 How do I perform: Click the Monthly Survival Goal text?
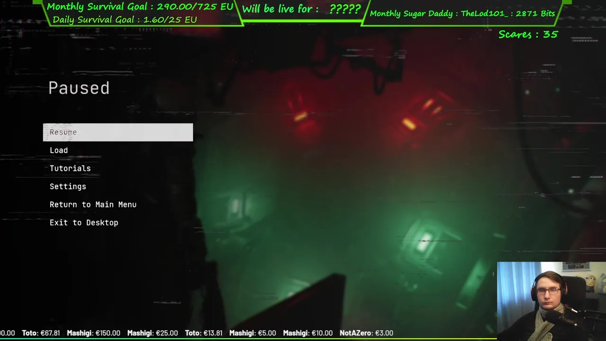point(140,7)
